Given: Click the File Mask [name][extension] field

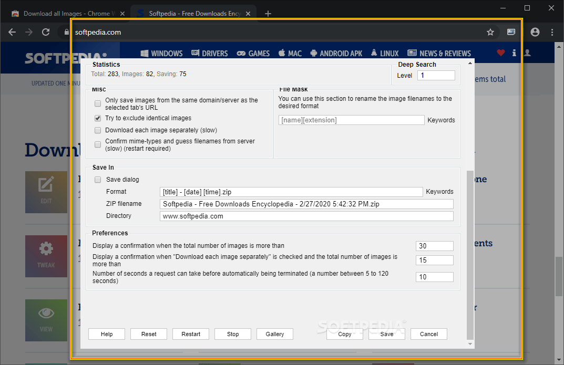Looking at the screenshot, I should tap(352, 120).
